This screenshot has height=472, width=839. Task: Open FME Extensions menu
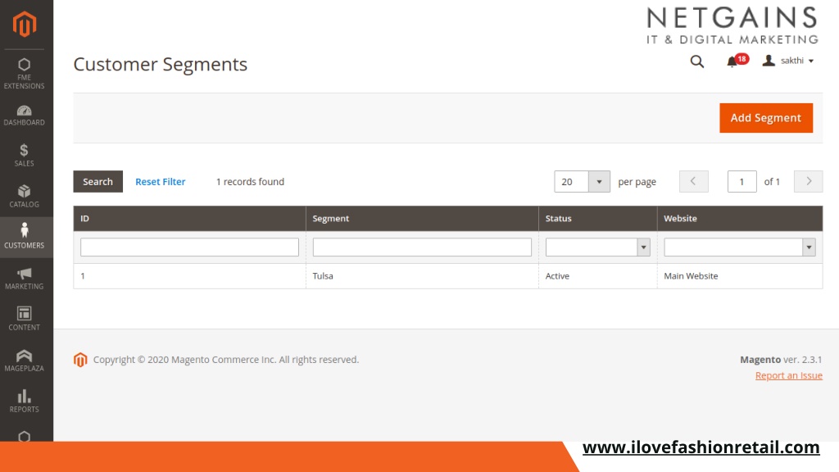(24, 73)
